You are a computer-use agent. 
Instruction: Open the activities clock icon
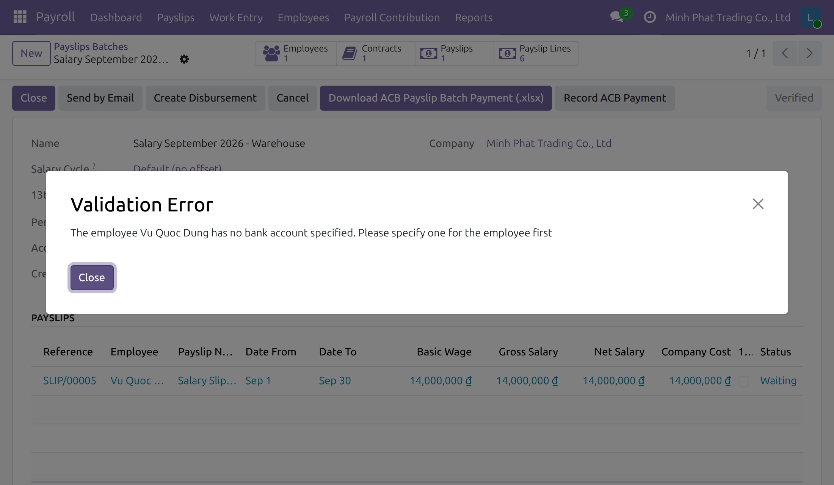(x=650, y=17)
